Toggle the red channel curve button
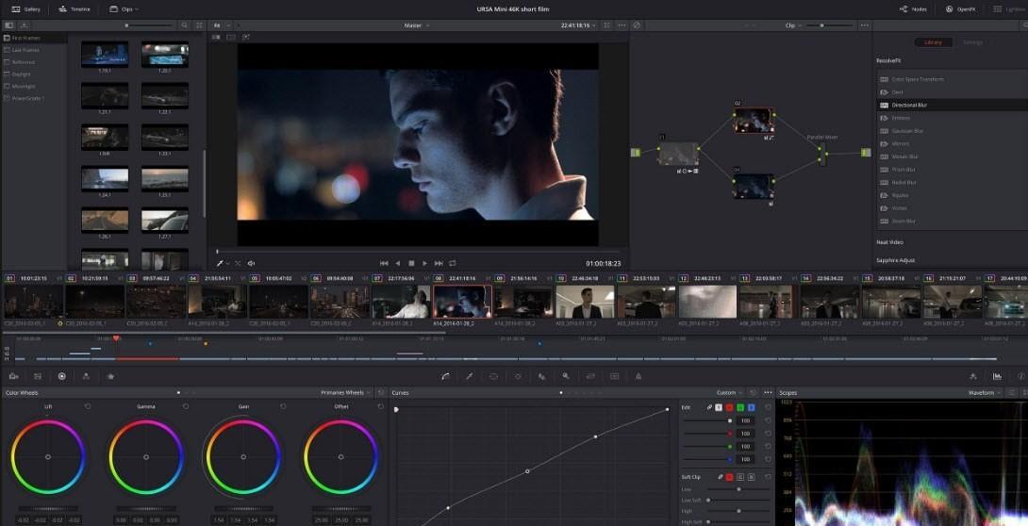 [x=728, y=407]
